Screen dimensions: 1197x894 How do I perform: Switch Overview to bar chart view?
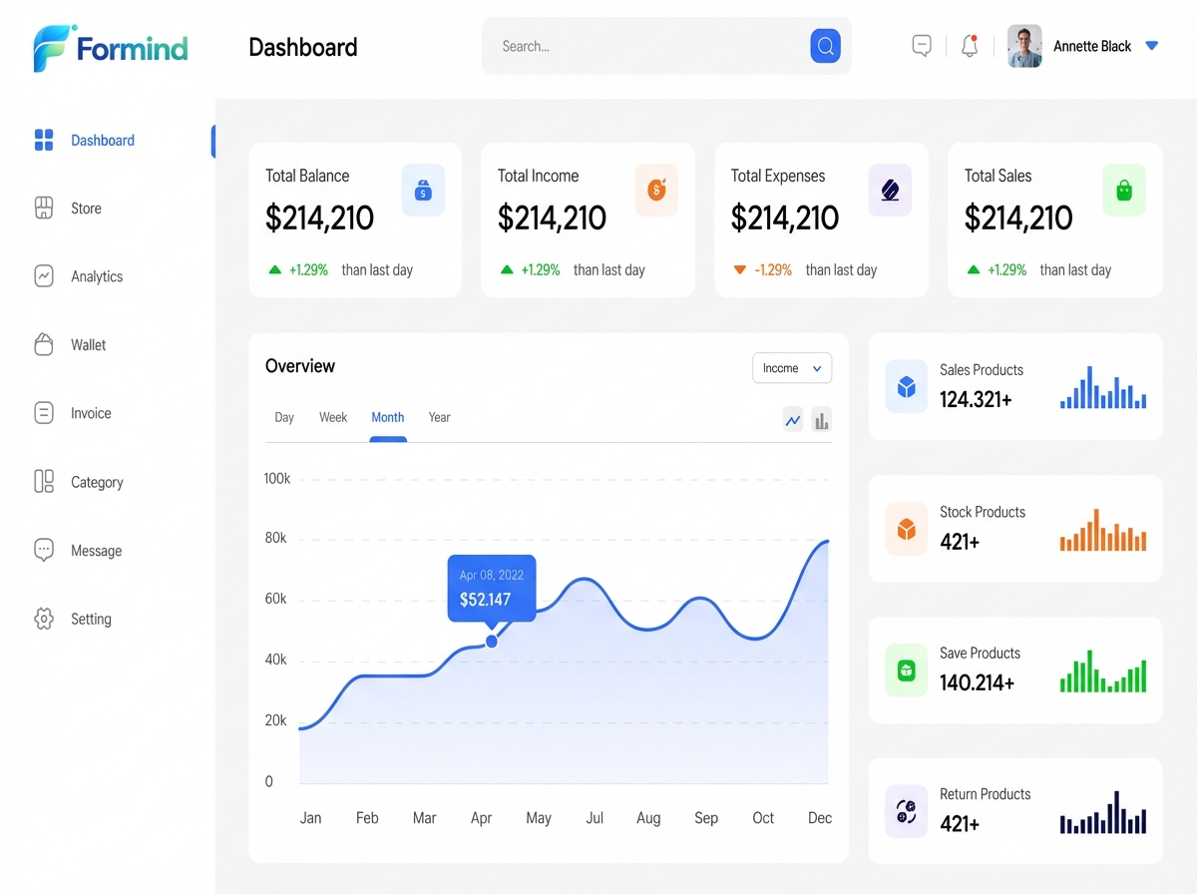point(821,421)
